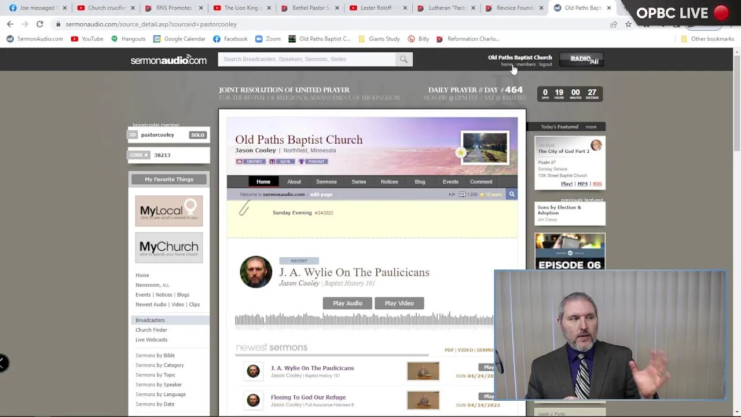Open the Sermons page tab
Viewport: 741px width, 417px height.
coord(326,182)
